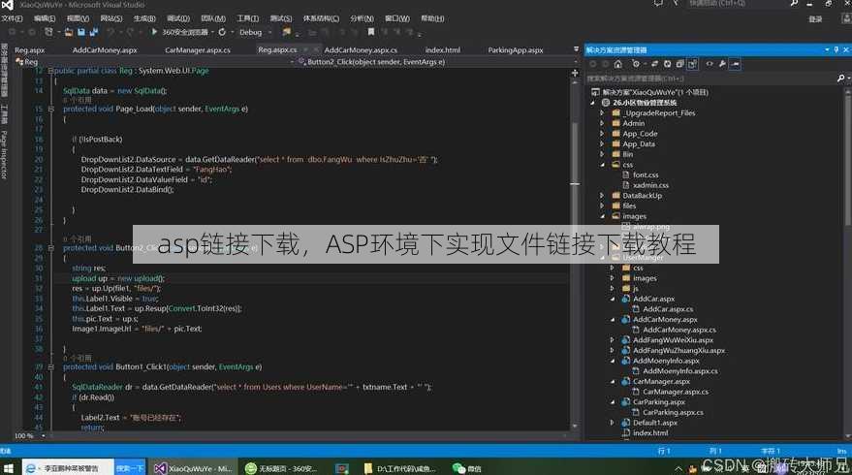Click the browser refresh icon beside Debug
Viewport: 852px width, 475px height.
pyautogui.click(x=222, y=32)
